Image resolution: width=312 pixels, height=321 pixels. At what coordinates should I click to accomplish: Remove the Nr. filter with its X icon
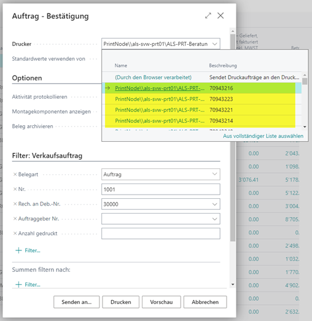coord(15,189)
